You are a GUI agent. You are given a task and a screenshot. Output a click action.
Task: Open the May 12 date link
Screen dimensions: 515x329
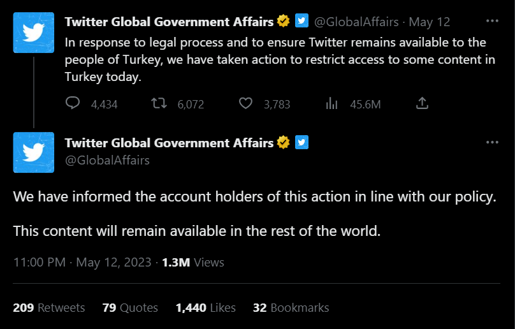click(429, 22)
